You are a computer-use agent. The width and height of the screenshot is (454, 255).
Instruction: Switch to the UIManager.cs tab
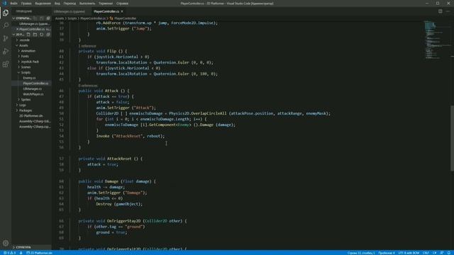click(70, 11)
